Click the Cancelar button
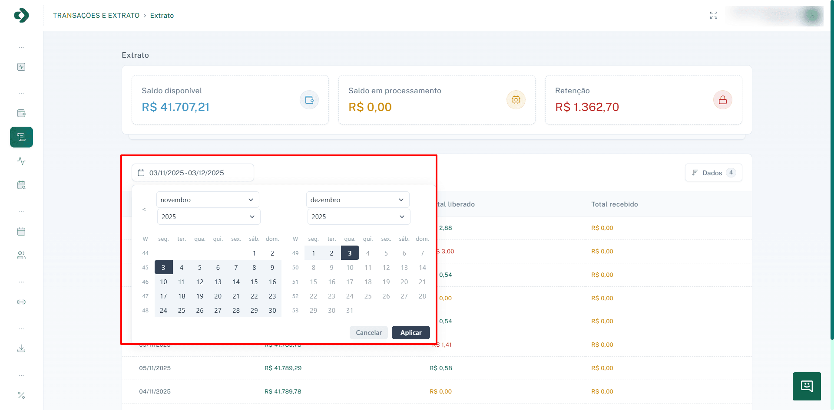 tap(368, 333)
